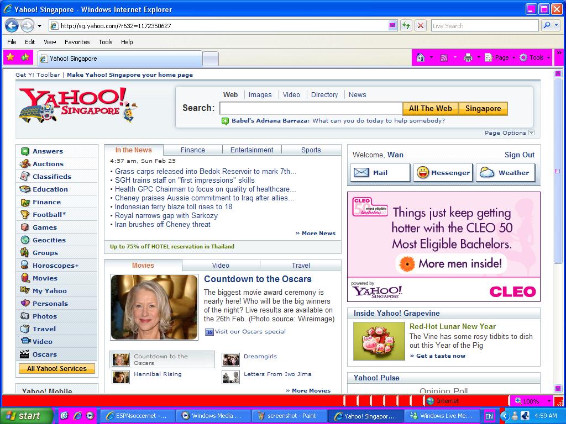Open the Favorites menu in the menu bar
The image size is (566, 424).
tap(77, 42)
